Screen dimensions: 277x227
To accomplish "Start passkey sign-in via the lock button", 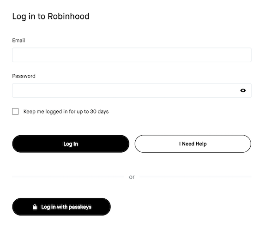I will point(61,207).
